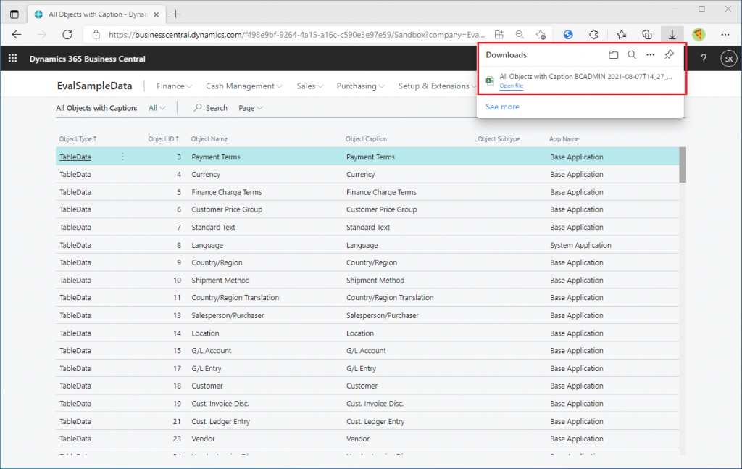Add this page to favorites star icon
The height and width of the screenshot is (469, 742).
541,35
